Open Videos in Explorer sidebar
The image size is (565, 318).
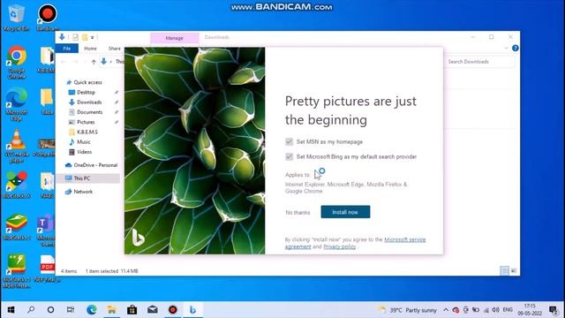pyautogui.click(x=84, y=152)
